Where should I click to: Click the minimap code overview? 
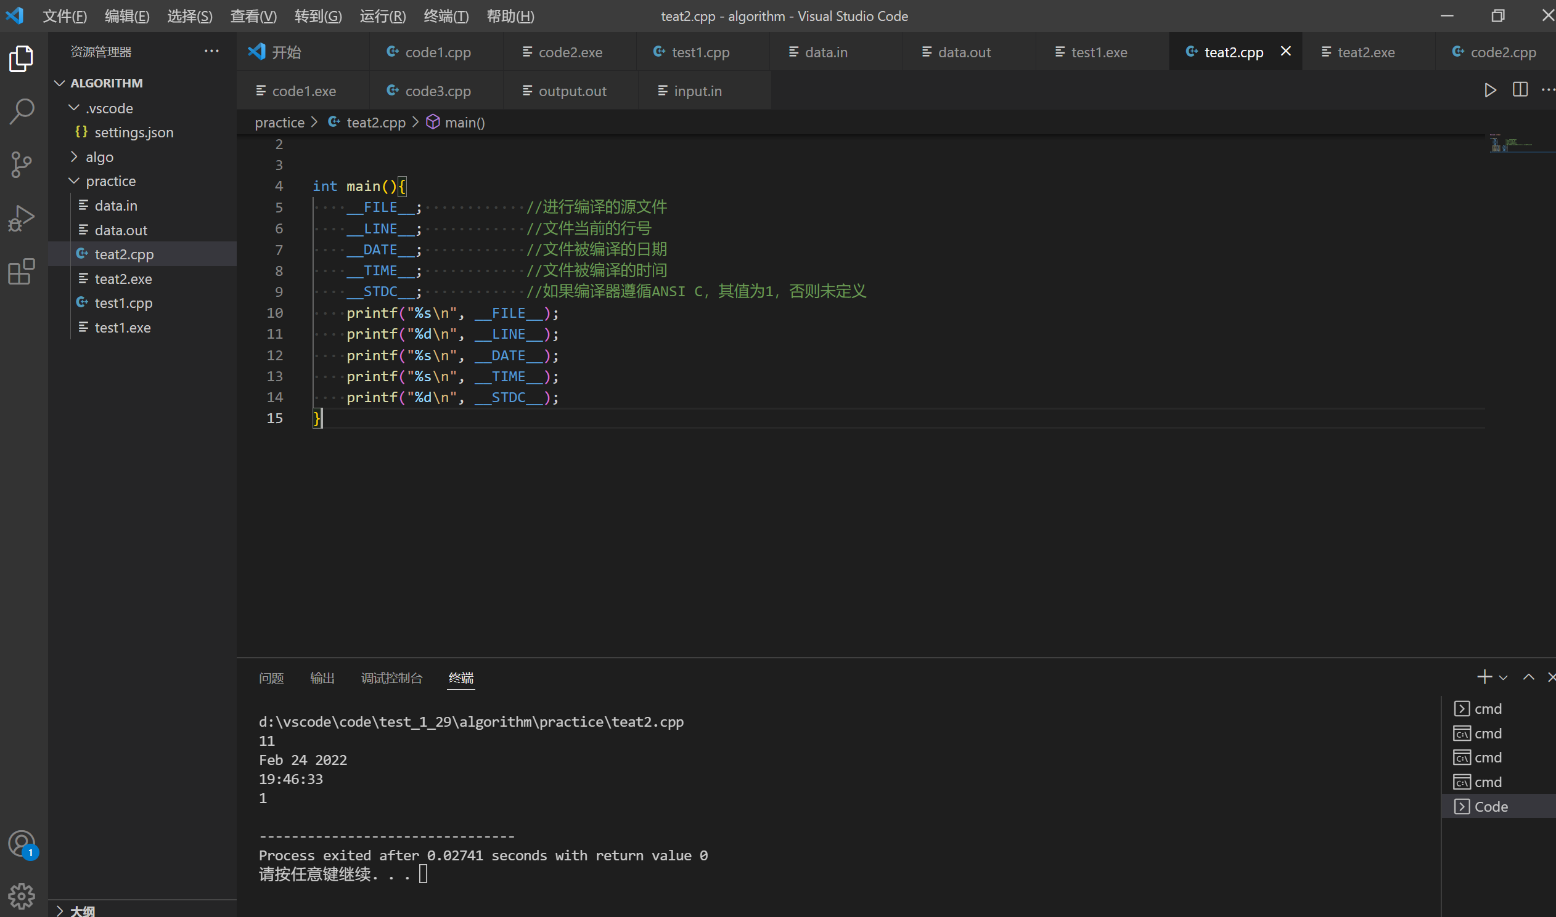[x=1512, y=143]
